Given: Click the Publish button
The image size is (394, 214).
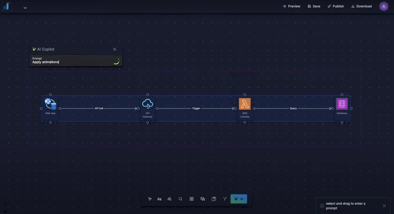Looking at the screenshot, I should coord(336,7).
